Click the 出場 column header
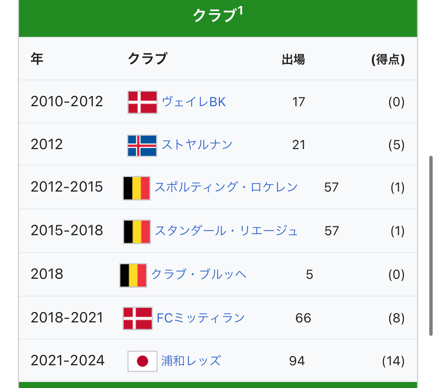436x388 pixels. [293, 59]
